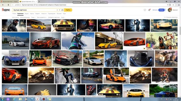This screenshot has width=181, height=101.
Task: Launch Internet Explorer from taskbar
Action: click(x=14, y=99)
